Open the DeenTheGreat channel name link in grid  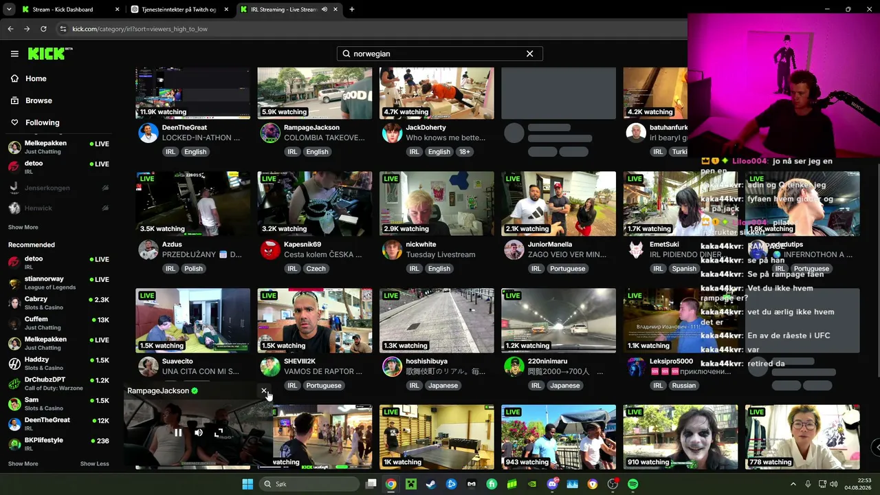pyautogui.click(x=184, y=127)
